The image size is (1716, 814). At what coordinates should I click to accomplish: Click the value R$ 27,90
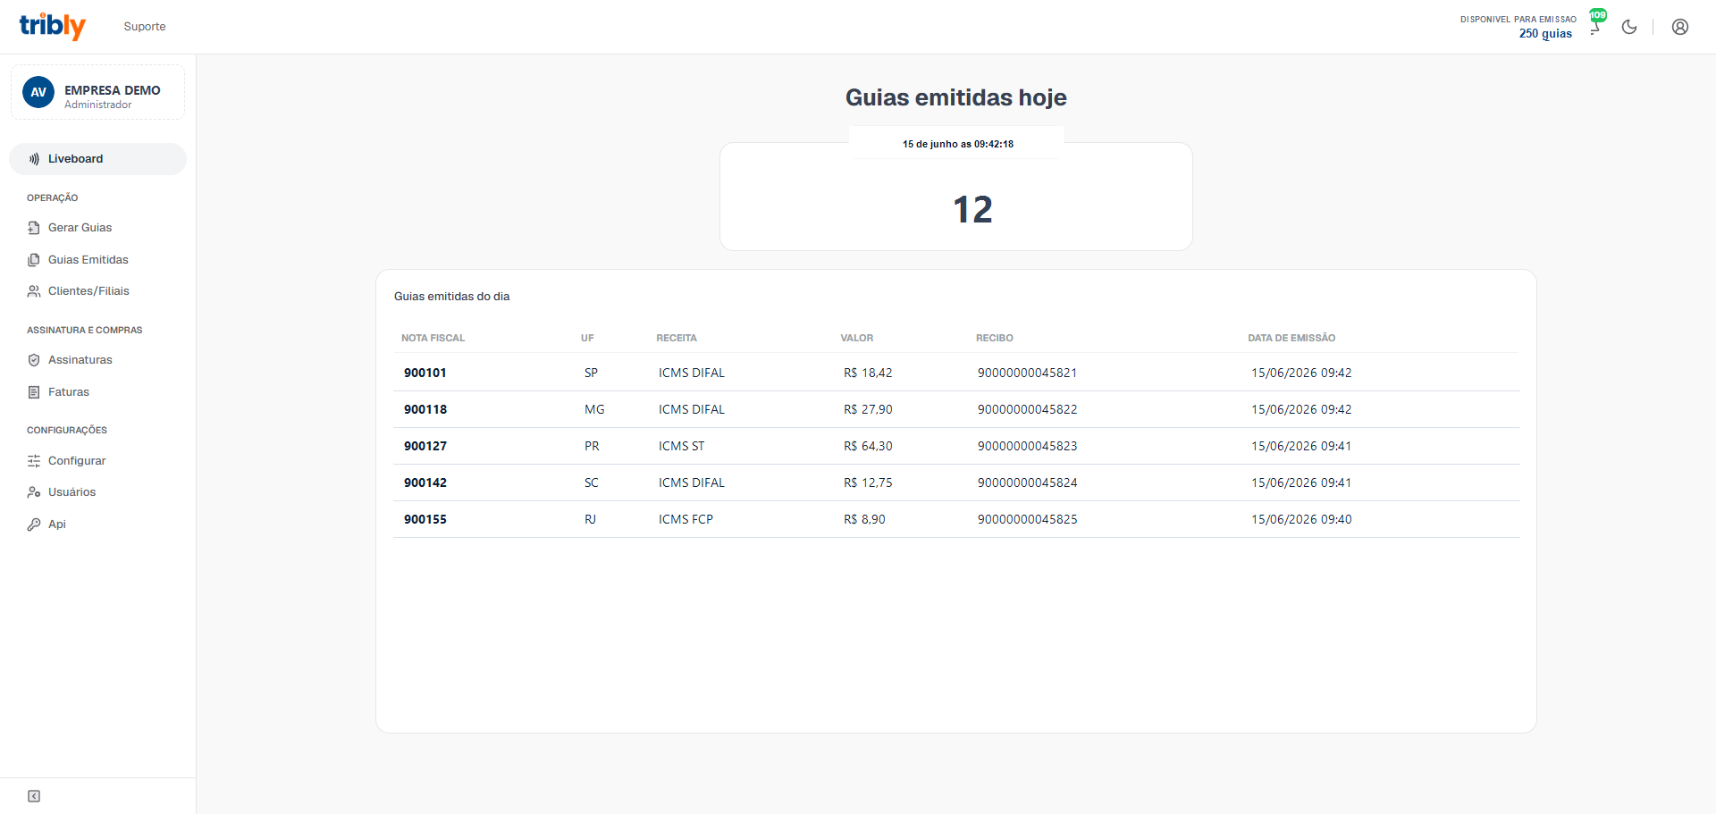click(868, 409)
